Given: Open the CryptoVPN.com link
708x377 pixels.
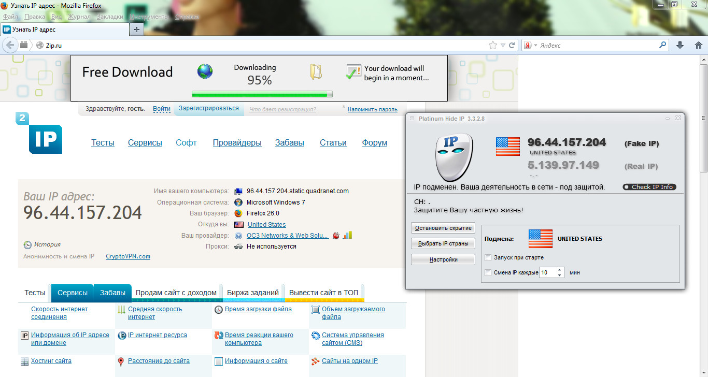Looking at the screenshot, I should (128, 256).
